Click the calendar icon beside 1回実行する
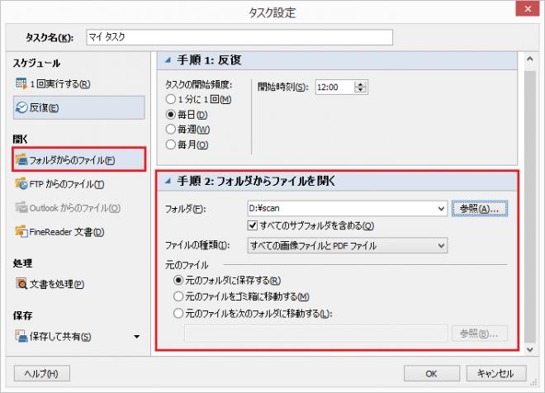Image resolution: width=545 pixels, height=393 pixels. pyautogui.click(x=21, y=83)
